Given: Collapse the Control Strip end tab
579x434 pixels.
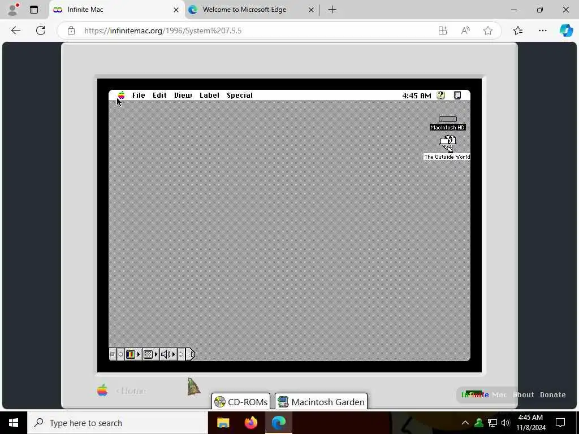Looking at the screenshot, I should (x=190, y=354).
